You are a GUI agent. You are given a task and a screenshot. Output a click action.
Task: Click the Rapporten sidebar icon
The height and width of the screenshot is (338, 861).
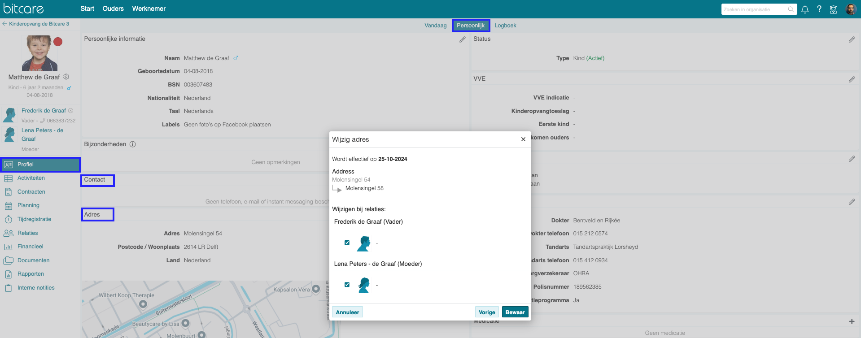8,274
